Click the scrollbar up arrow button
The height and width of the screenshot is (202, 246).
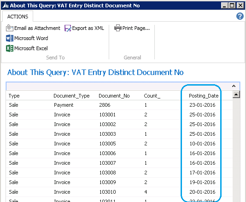tap(236, 94)
